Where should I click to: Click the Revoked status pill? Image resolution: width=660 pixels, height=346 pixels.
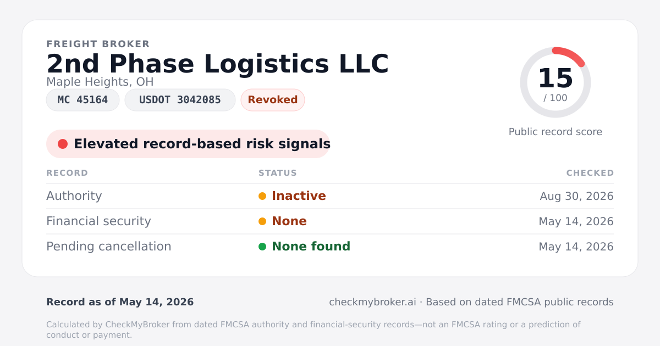[x=273, y=100]
